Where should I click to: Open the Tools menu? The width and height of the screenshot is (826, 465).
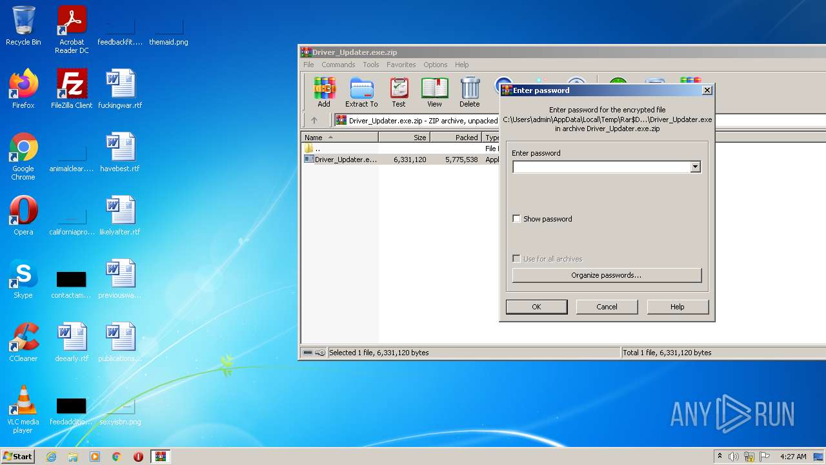[x=371, y=65]
